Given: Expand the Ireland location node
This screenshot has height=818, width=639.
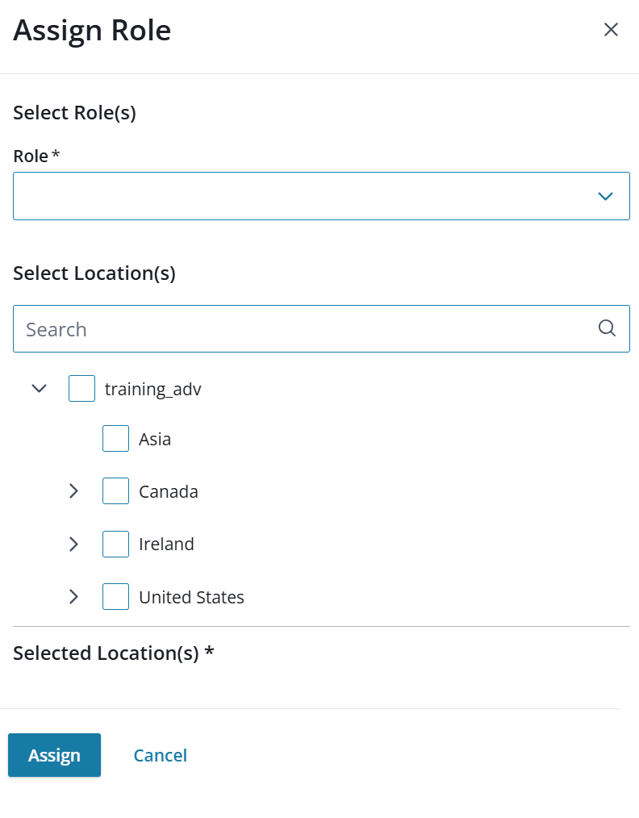Looking at the screenshot, I should 73,544.
